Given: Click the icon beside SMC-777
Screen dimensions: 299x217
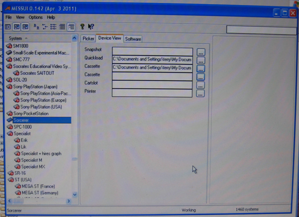Looking at the screenshot, I should 9,59.
